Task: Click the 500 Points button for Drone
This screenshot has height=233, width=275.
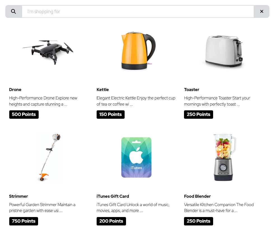Action: click(x=24, y=114)
